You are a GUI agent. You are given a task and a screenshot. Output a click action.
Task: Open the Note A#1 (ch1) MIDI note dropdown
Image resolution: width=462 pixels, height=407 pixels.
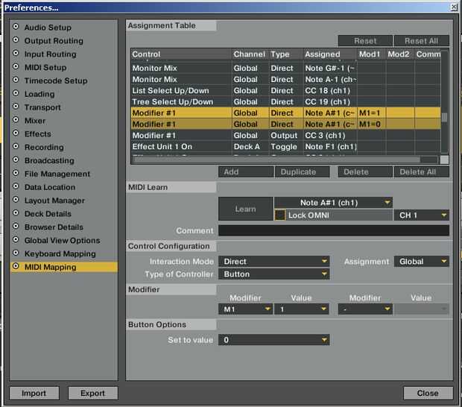coord(333,203)
